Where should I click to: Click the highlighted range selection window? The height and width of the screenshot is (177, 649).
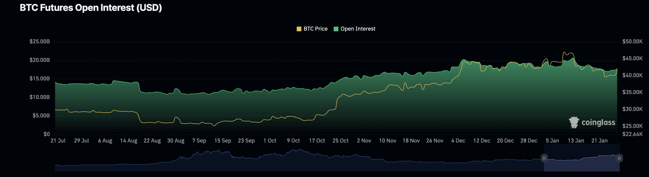point(582,158)
